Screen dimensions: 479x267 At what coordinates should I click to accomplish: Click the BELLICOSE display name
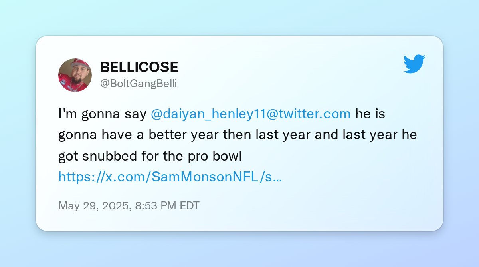point(139,67)
